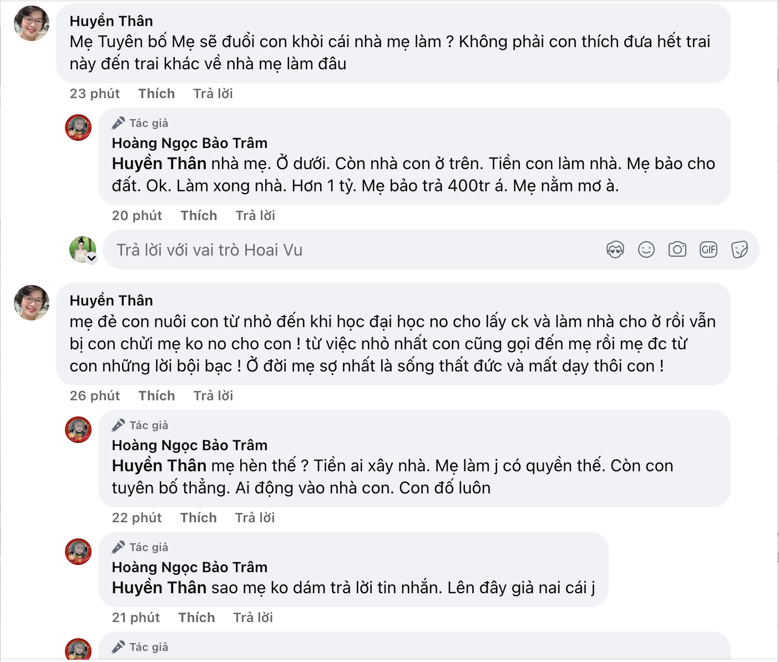Click Hoàng Ngọc Bảo Trâm's avatar on 22 phút reply
The height and width of the screenshot is (662, 779).
[x=78, y=430]
